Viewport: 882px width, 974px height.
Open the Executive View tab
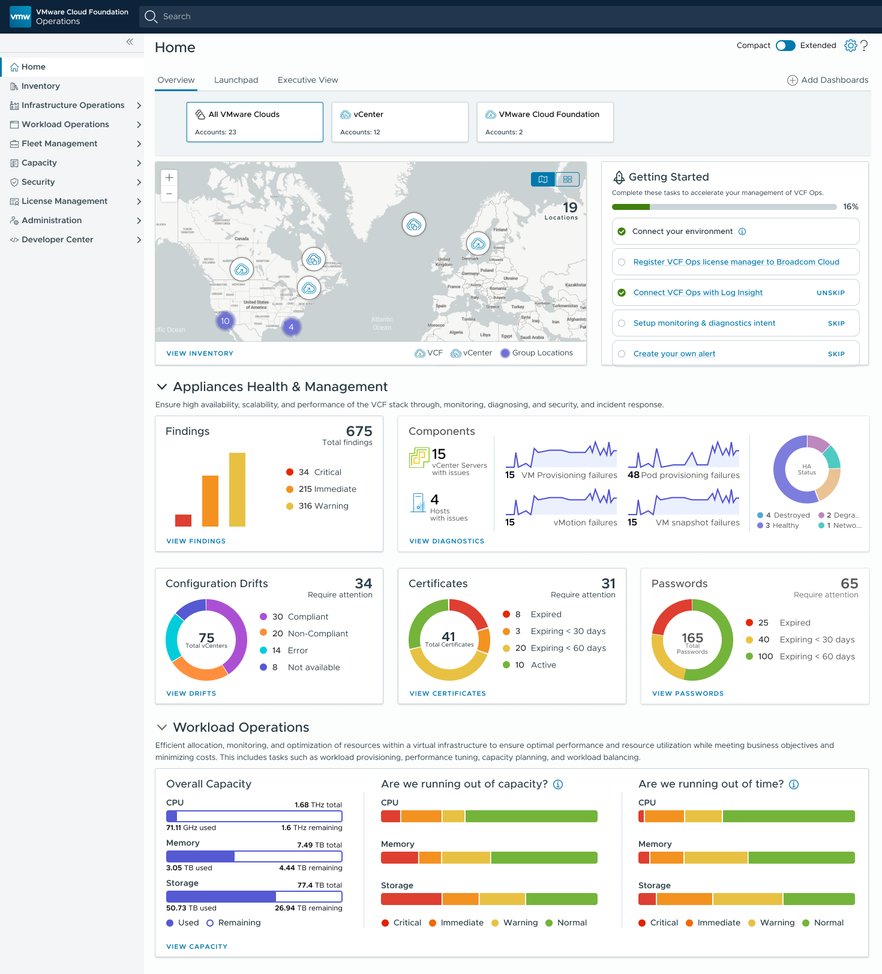coord(308,80)
